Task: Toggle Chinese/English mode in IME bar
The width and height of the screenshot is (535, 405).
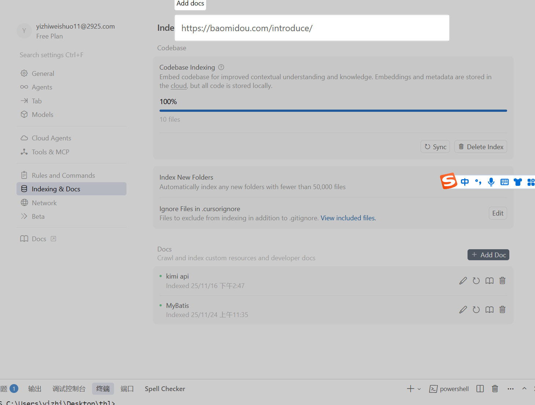Action: tap(465, 182)
